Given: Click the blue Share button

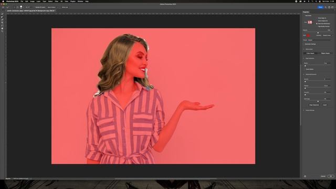Looking at the screenshot, I should (x=320, y=7).
